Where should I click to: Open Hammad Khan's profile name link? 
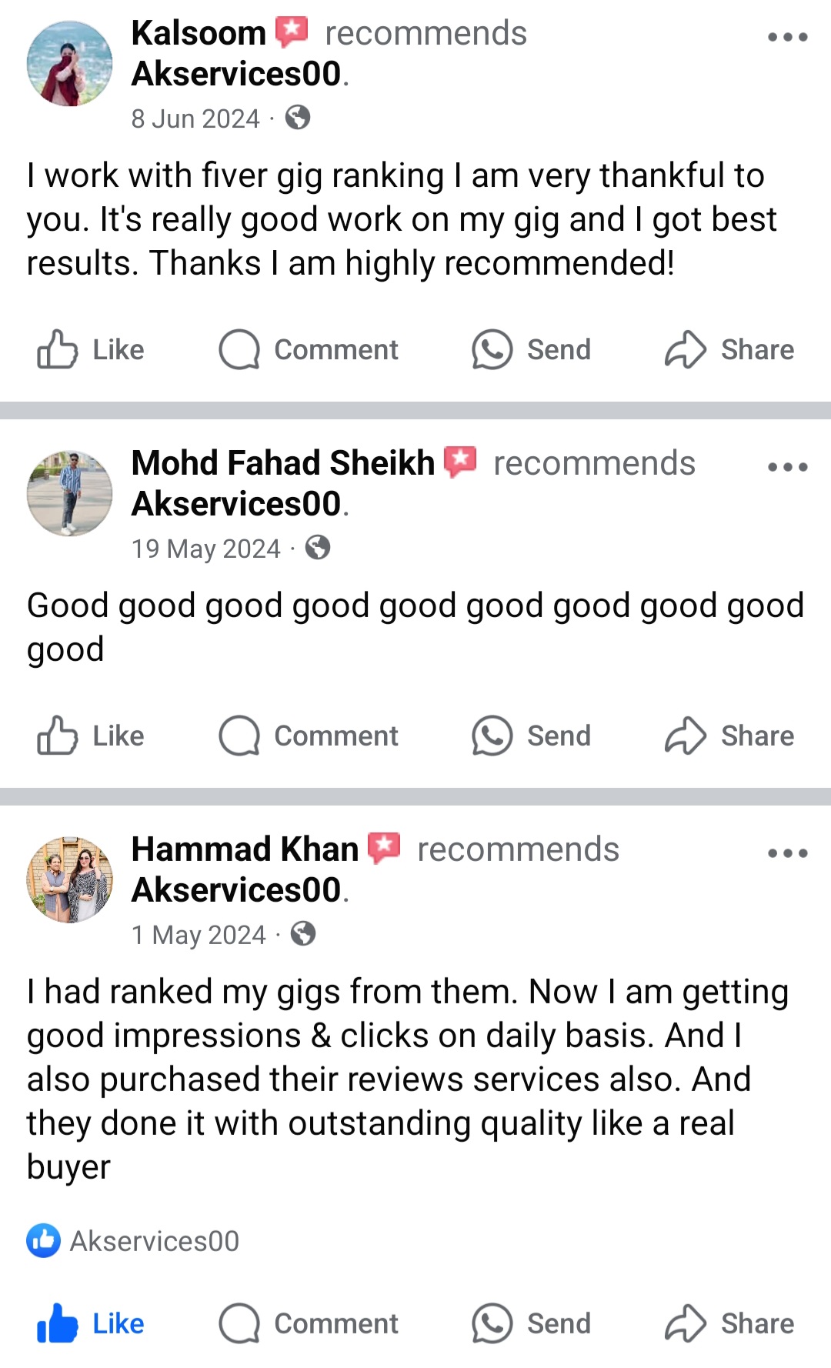[x=245, y=849]
